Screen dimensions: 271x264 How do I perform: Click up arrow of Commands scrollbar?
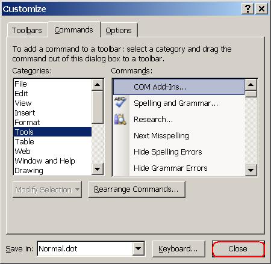(251, 85)
